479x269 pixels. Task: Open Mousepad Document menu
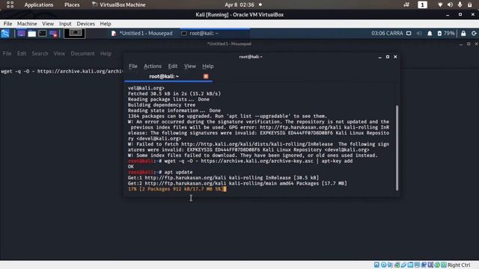coord(83,53)
